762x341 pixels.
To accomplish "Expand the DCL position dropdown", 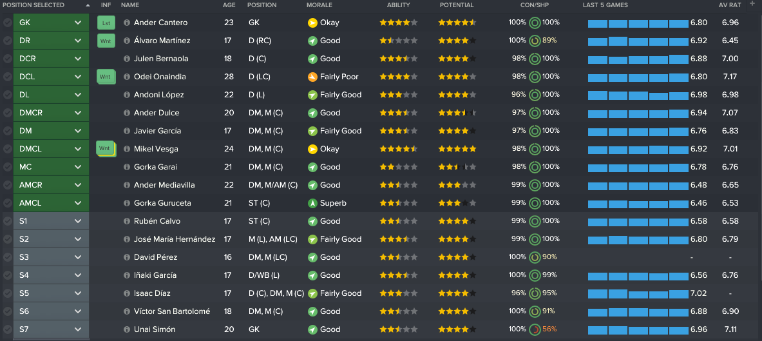I will (x=78, y=77).
